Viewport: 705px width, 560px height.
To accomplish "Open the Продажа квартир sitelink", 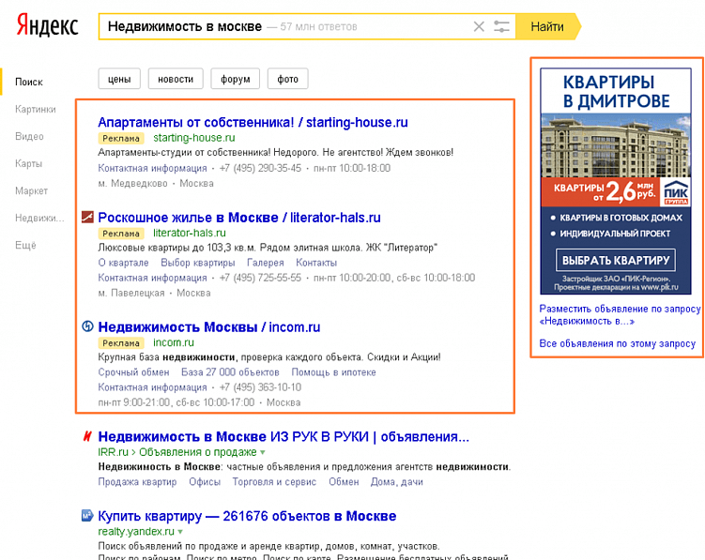I will (137, 482).
